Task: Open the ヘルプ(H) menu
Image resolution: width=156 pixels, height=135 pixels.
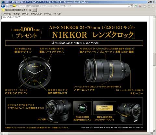Action: [57, 14]
